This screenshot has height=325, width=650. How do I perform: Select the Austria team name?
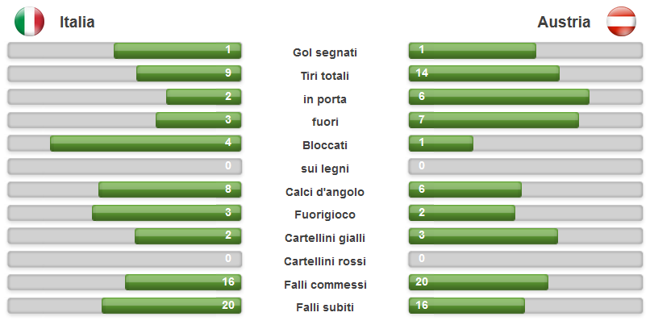coord(564,22)
